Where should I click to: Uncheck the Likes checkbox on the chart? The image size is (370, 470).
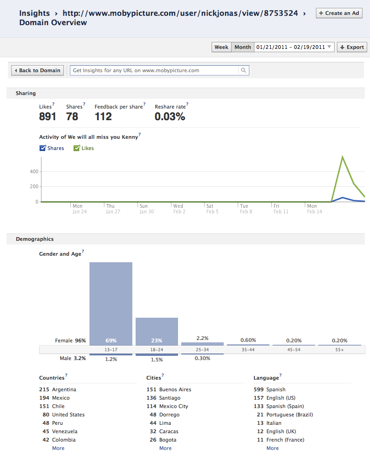[77, 148]
